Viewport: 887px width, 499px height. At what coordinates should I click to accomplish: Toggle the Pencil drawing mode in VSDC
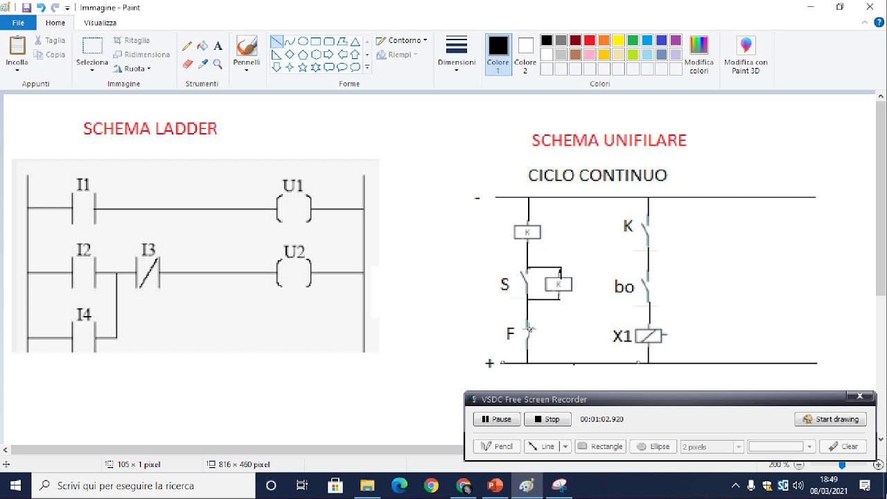pyautogui.click(x=497, y=446)
